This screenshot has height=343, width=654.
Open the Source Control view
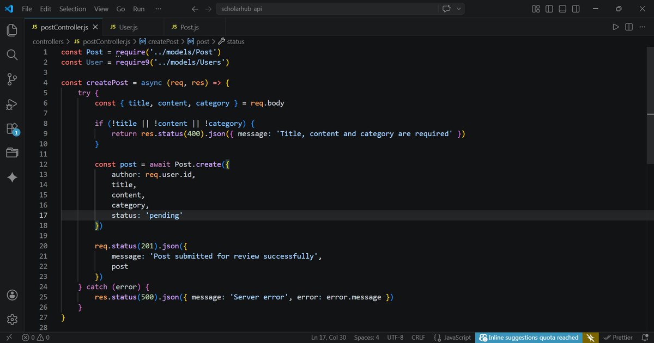pyautogui.click(x=12, y=79)
